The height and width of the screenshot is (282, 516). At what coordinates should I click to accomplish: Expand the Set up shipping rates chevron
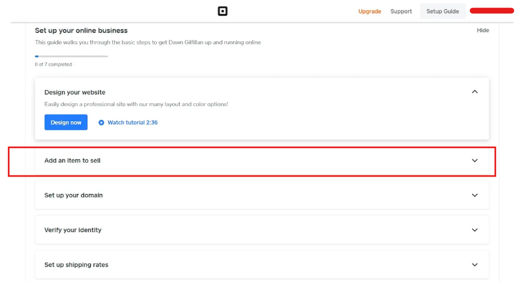(475, 265)
